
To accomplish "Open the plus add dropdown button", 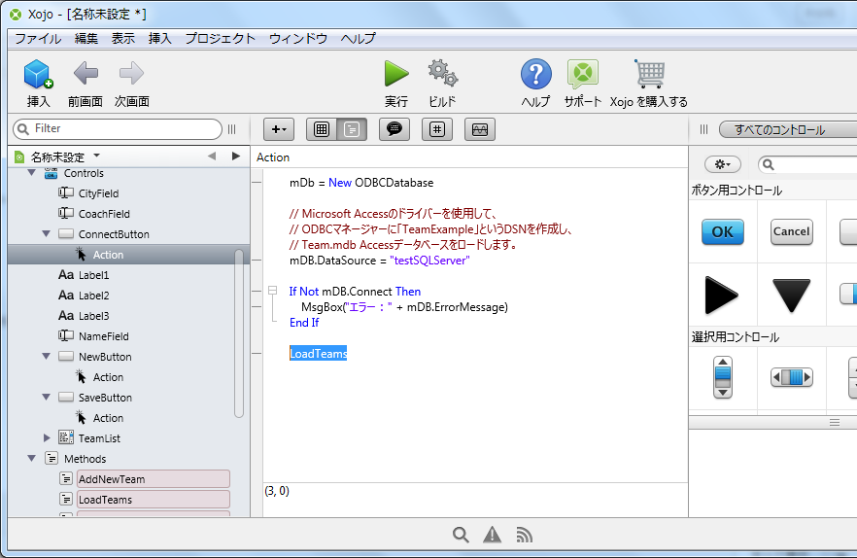I will (x=279, y=129).
